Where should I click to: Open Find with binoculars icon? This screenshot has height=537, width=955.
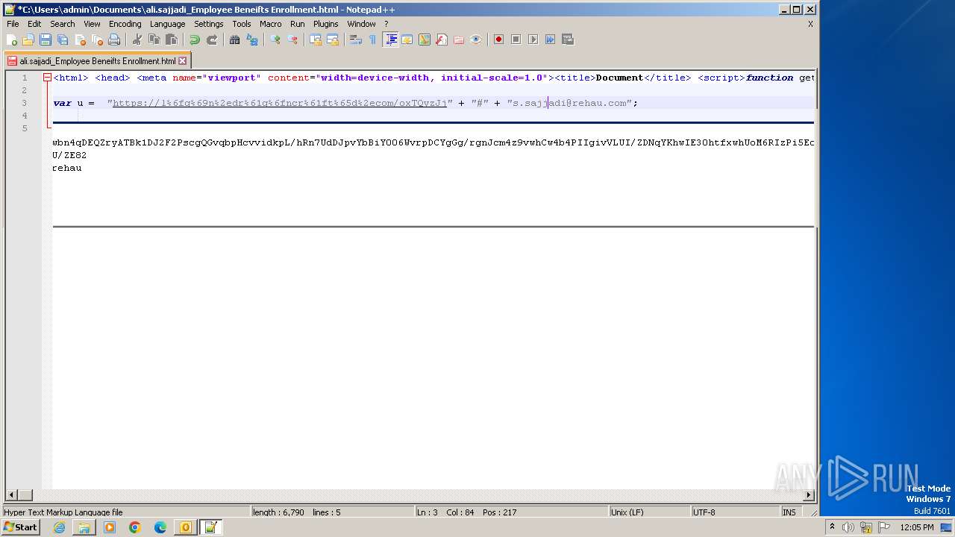pyautogui.click(x=235, y=40)
